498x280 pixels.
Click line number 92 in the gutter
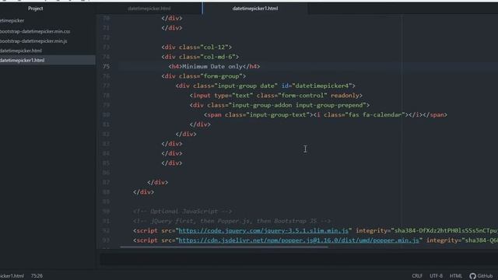coord(106,231)
